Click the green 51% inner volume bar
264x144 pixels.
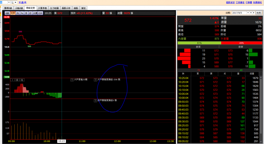pyautogui.click(x=199, y=43)
